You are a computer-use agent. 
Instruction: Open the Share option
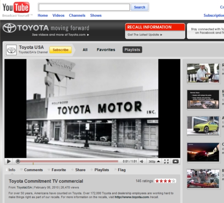tap(80, 170)
